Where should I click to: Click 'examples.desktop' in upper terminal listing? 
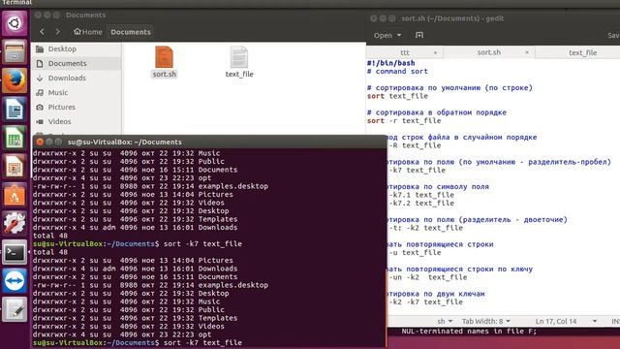click(x=233, y=186)
